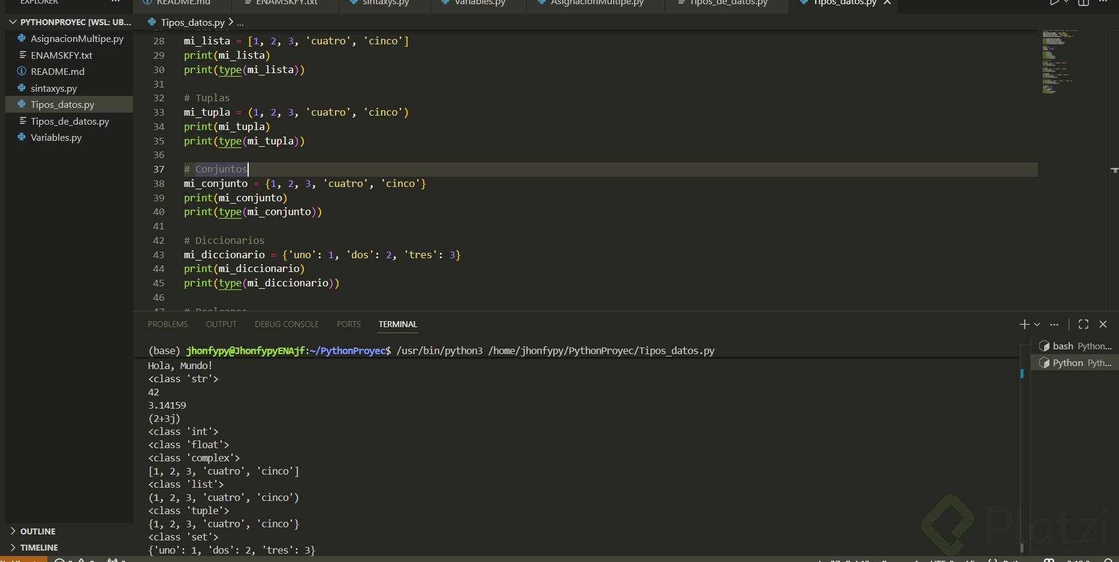Switch to the DEBUG CONSOLE tab
Image resolution: width=1119 pixels, height=562 pixels.
pos(286,324)
